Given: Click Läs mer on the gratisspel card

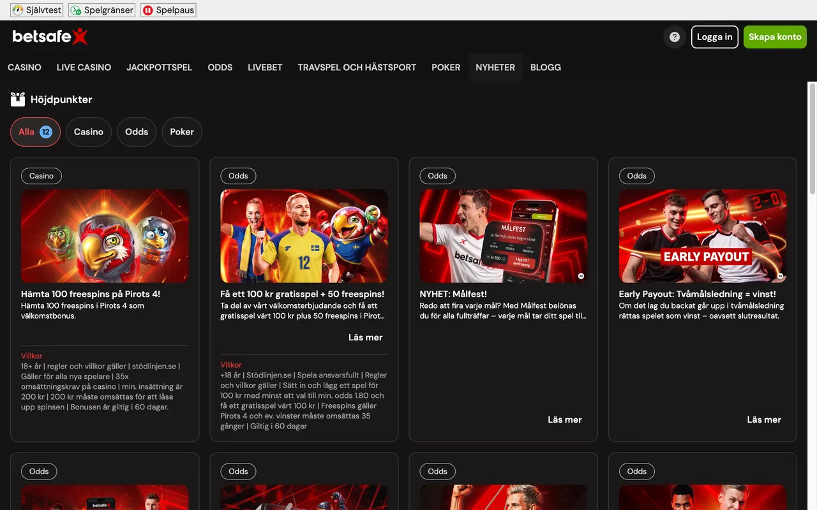Looking at the screenshot, I should 366,337.
